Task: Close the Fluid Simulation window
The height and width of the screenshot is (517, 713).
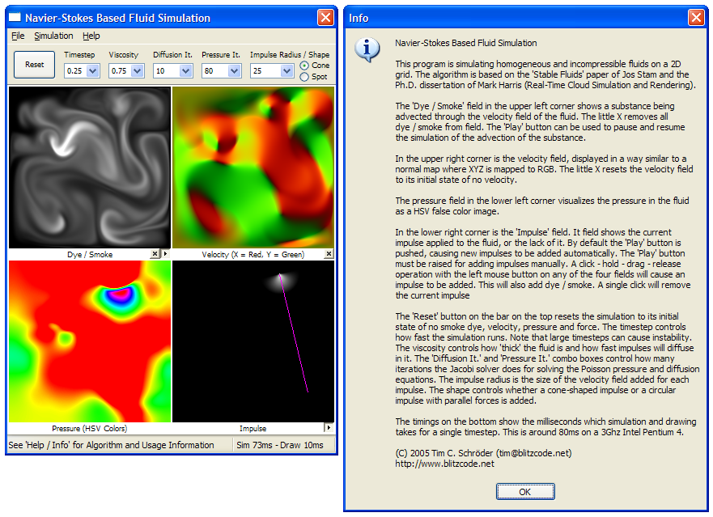Action: pos(325,17)
